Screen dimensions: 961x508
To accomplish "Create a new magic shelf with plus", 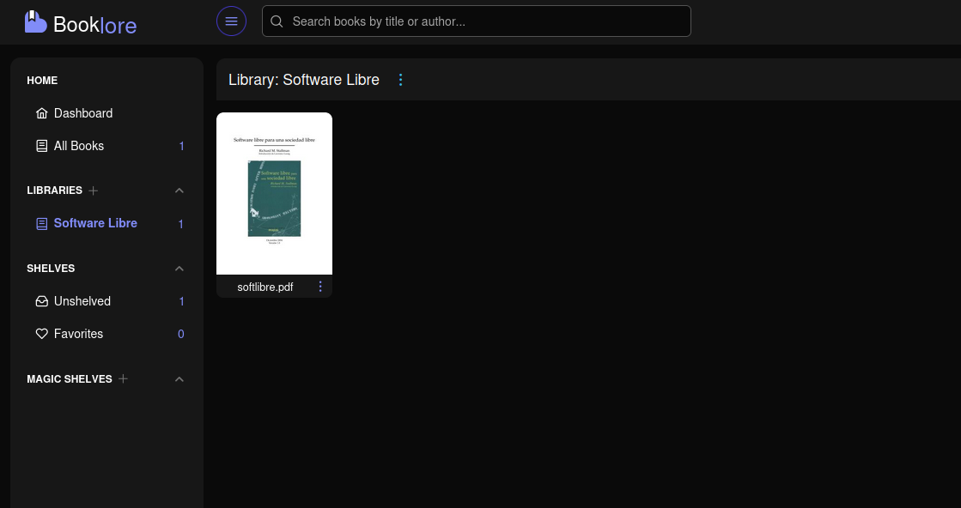I will [x=123, y=378].
